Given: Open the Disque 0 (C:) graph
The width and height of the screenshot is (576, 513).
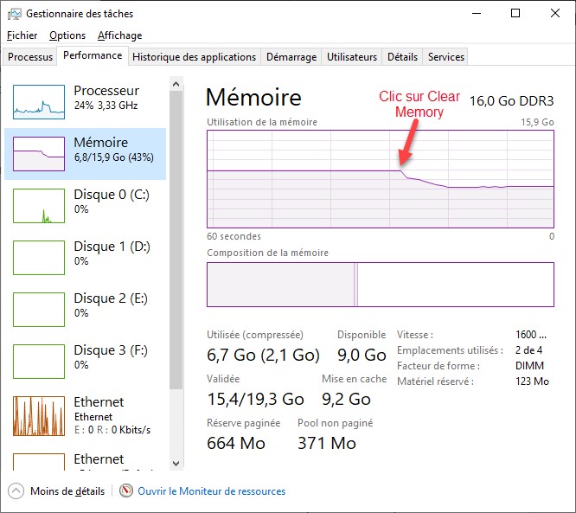Looking at the screenshot, I should (39, 205).
